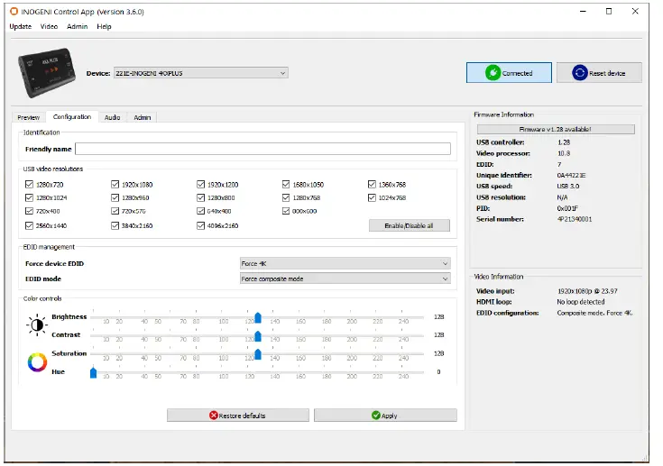Click the brightness sun icon
Image resolution: width=663 pixels, height=466 pixels.
click(37, 325)
